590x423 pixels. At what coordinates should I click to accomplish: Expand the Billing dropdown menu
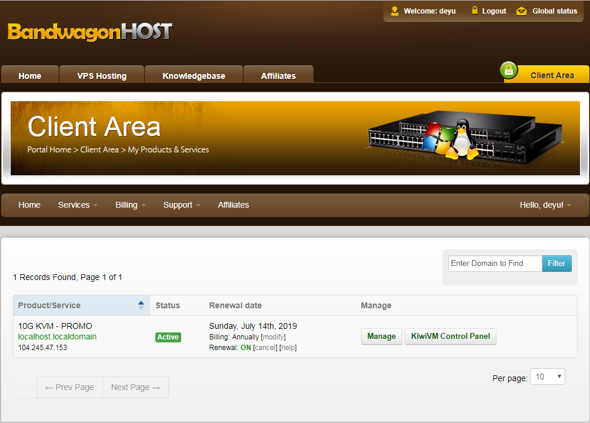pos(130,205)
